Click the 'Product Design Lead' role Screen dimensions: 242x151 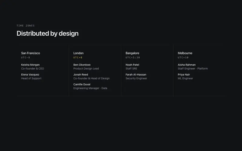pyautogui.click(x=86, y=69)
